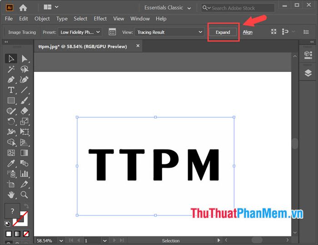Choose the Symbol Sprayer tool
Image resolution: width=318 pixels, height=245 pixels.
point(11,174)
